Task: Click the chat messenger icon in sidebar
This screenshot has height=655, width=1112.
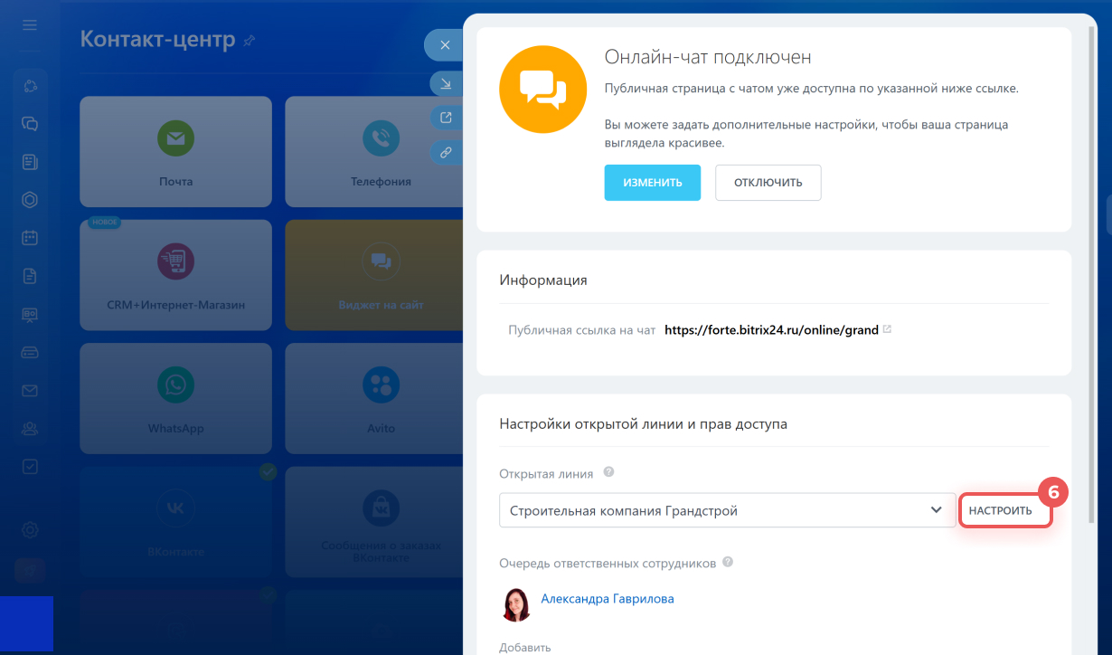Action: 30,124
